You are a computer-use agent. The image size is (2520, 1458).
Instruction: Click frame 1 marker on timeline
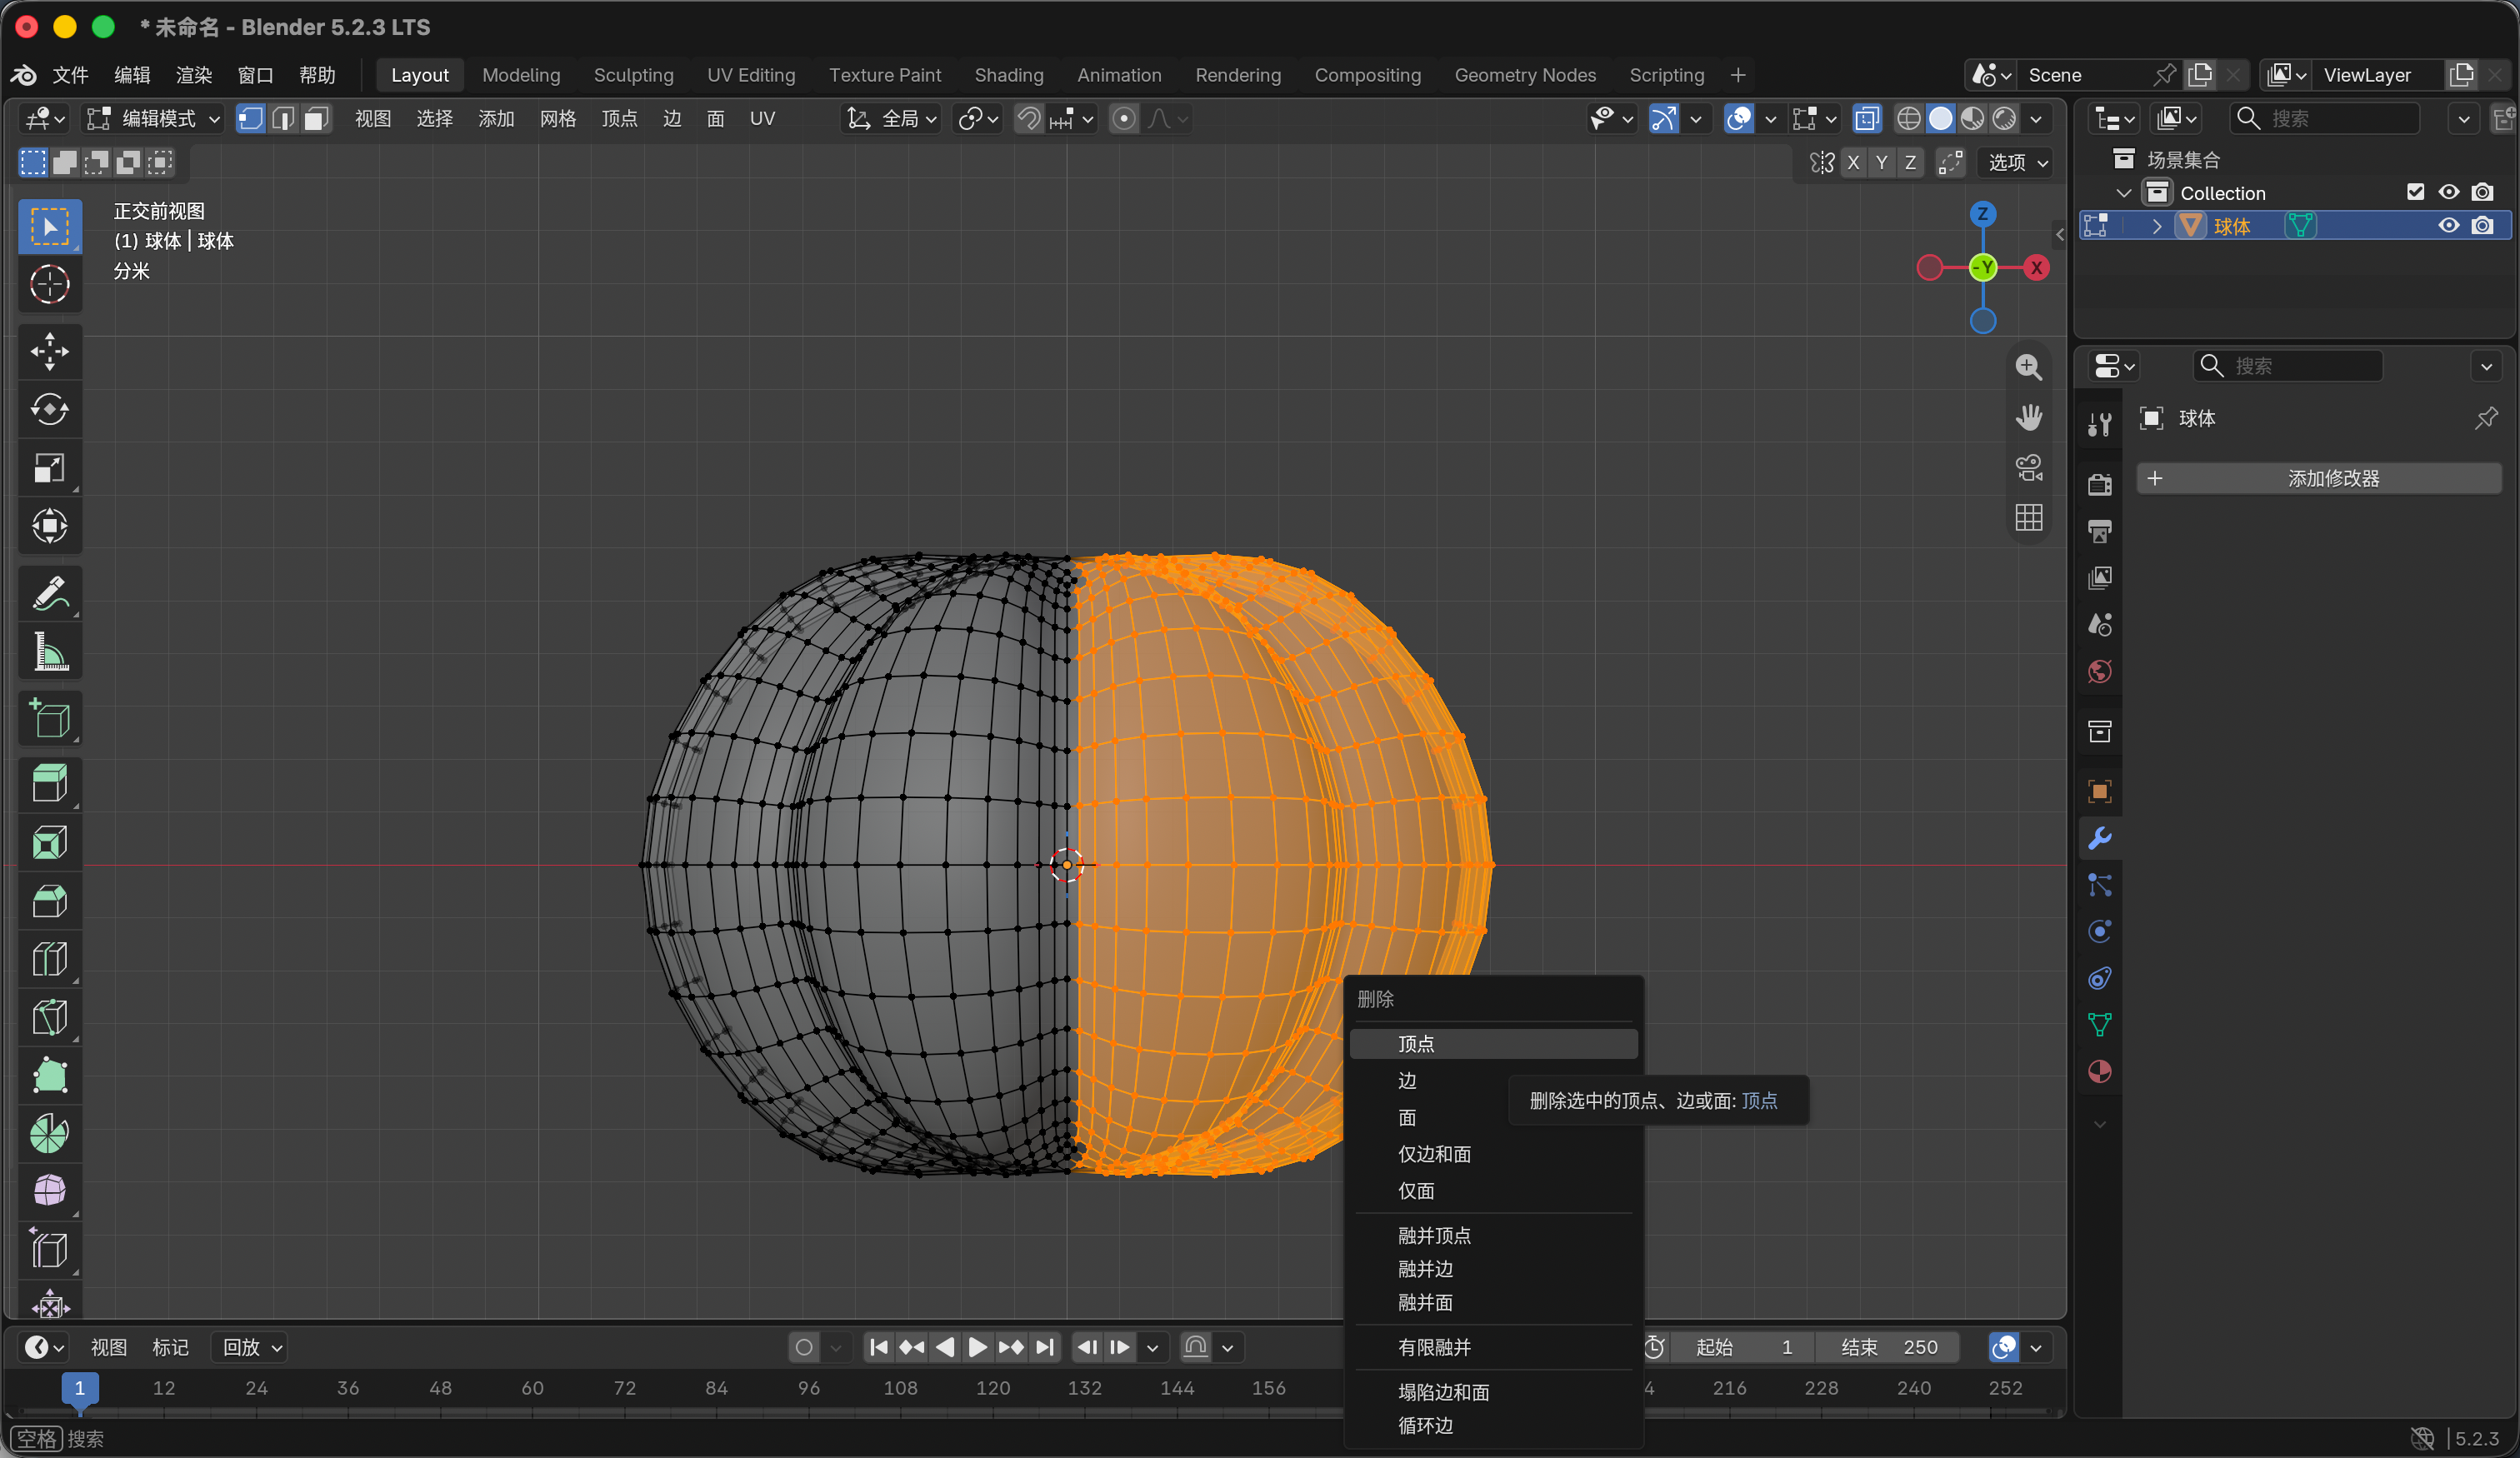pos(80,1388)
